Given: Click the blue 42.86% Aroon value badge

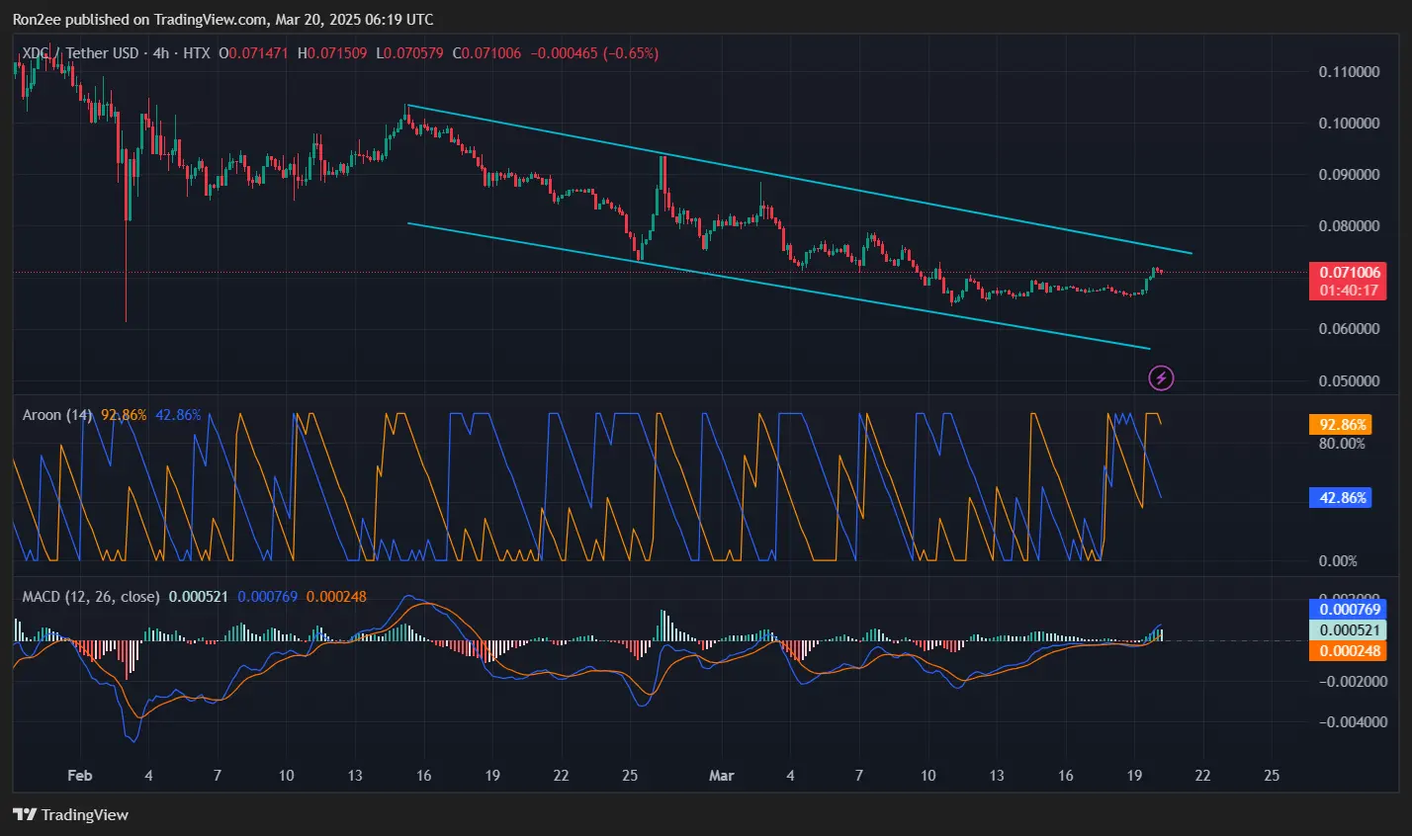Looking at the screenshot, I should click(1341, 497).
